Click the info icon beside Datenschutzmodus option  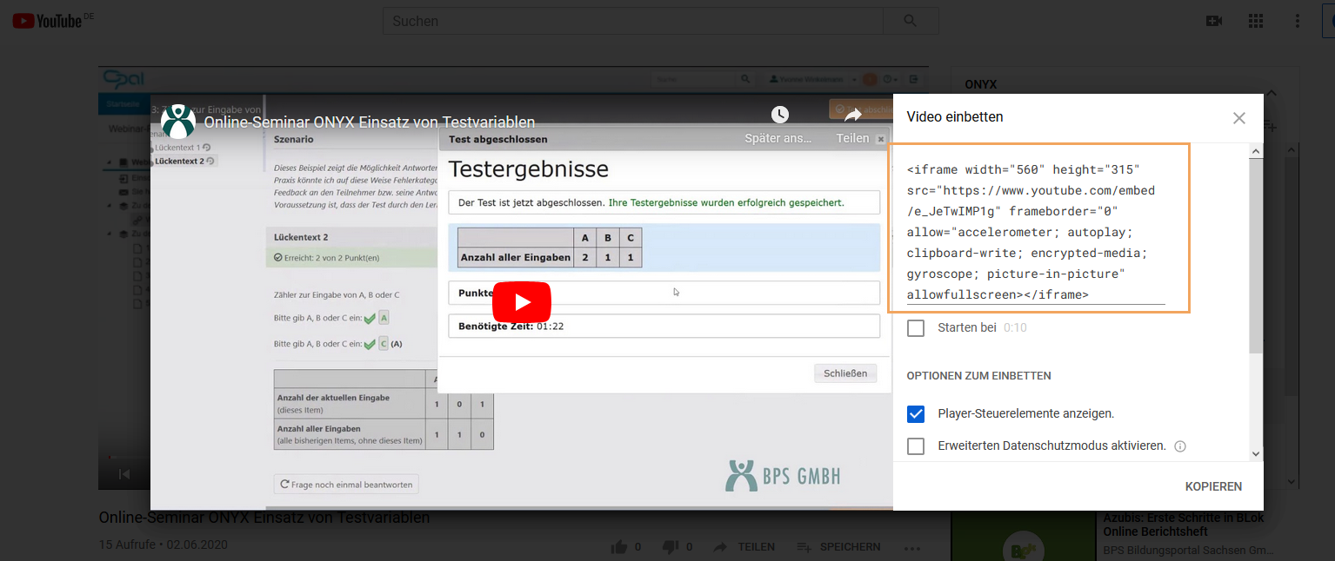click(1179, 445)
